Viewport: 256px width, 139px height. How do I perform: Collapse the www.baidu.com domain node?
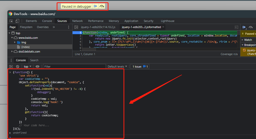[x=12, y=38]
